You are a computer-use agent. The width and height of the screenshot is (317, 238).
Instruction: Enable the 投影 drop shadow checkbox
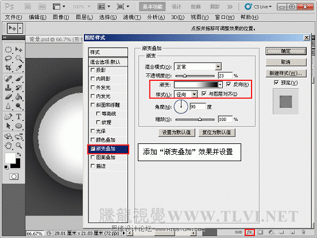92,70
